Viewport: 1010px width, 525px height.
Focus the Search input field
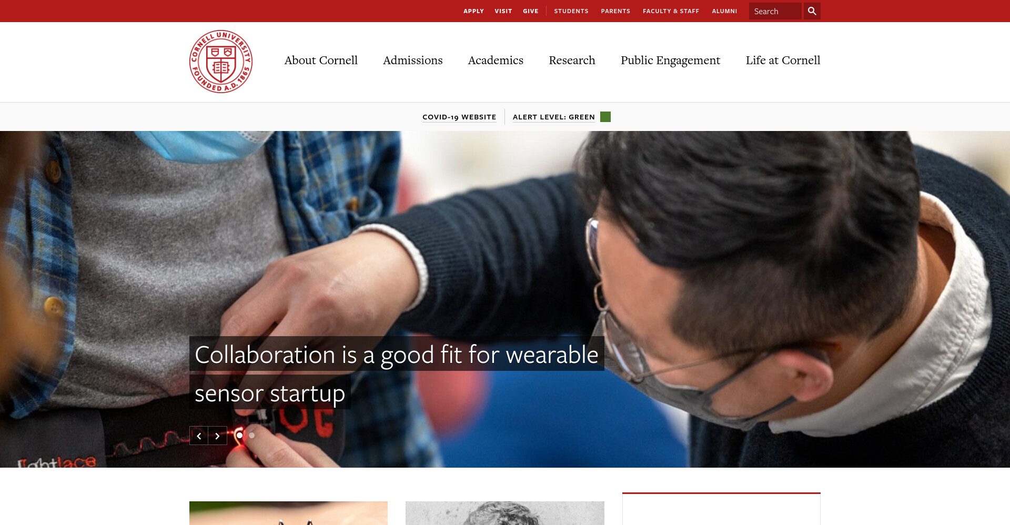point(775,11)
